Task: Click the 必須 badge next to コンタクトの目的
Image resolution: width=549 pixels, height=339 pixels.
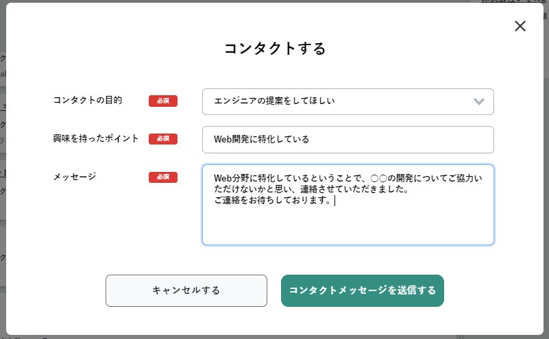Action: point(163,101)
